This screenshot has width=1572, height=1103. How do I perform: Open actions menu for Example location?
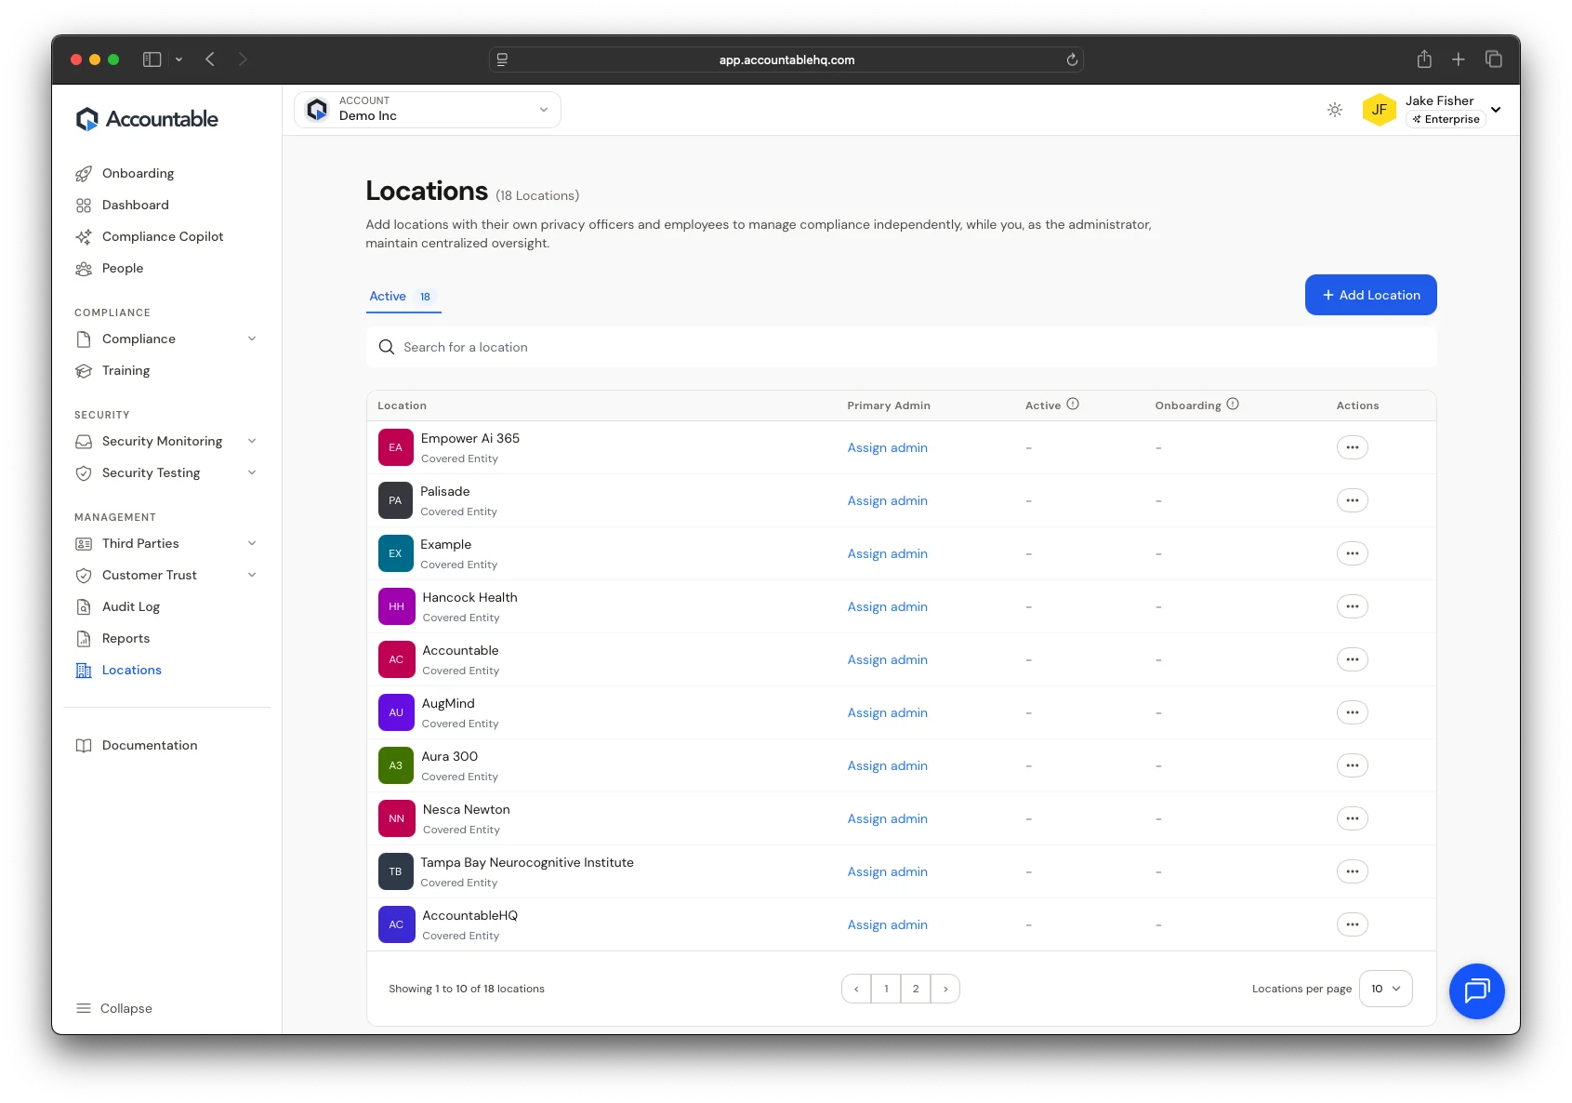point(1352,554)
